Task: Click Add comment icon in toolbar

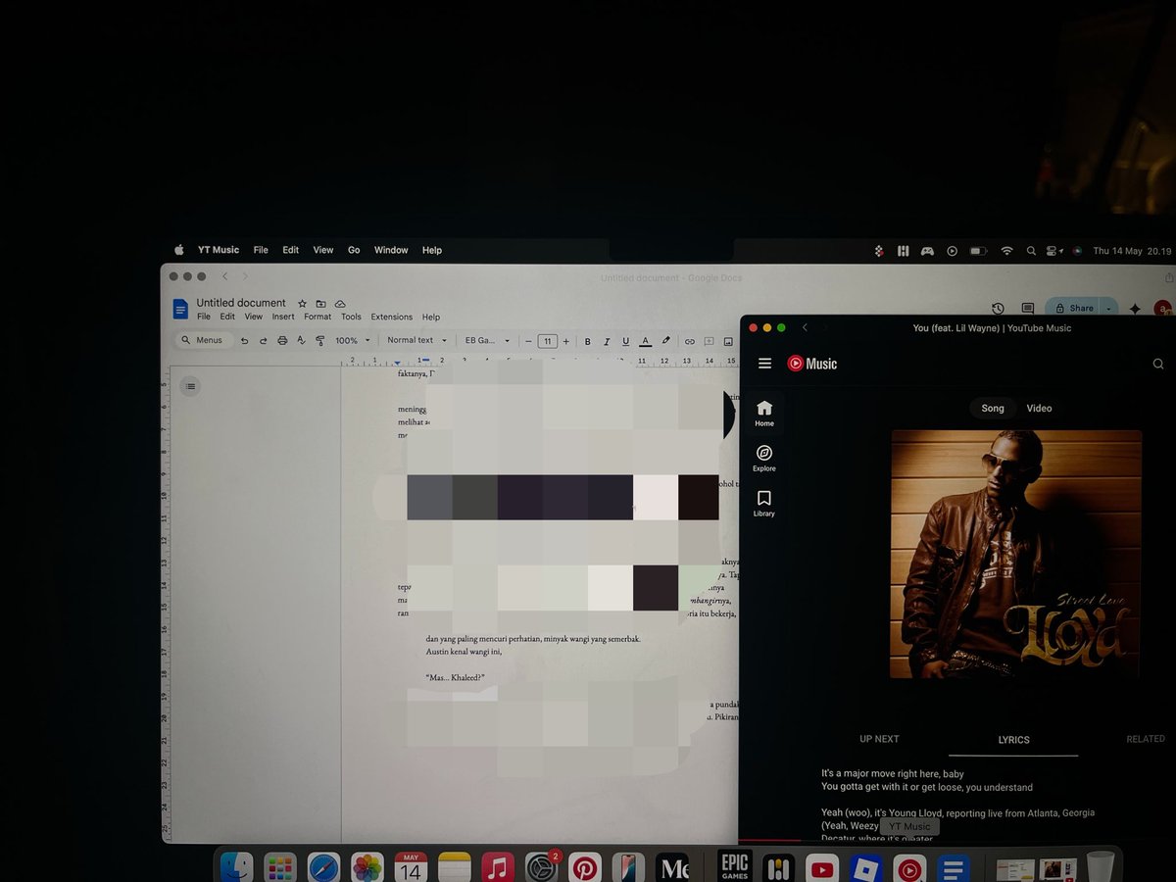Action: click(709, 341)
